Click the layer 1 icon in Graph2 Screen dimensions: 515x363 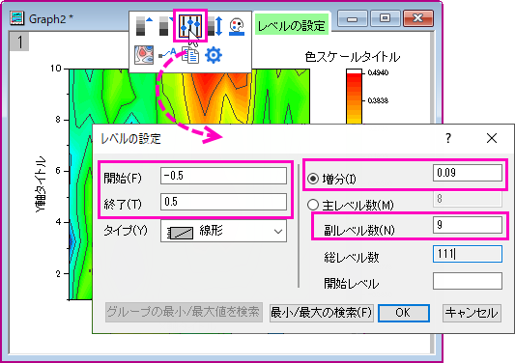click(19, 42)
